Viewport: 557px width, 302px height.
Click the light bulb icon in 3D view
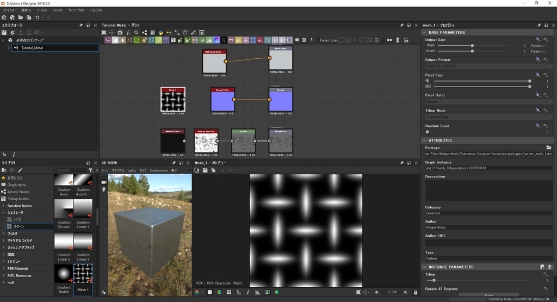pyautogui.click(x=104, y=190)
